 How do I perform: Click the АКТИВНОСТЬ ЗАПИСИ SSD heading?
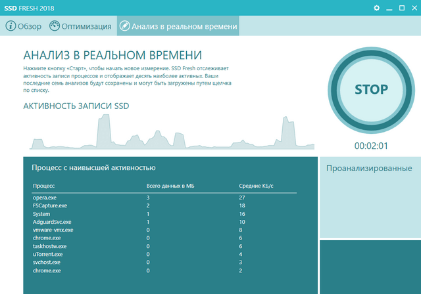point(76,106)
